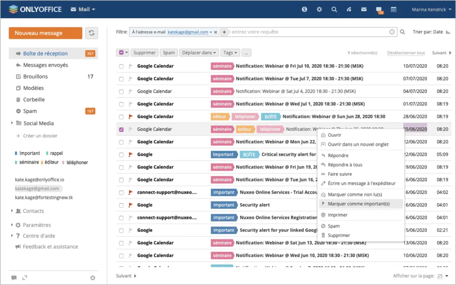Image resolution: width=456 pixels, height=285 pixels.
Task: Open the bottom-left sidebar settings gear
Action: [92, 278]
